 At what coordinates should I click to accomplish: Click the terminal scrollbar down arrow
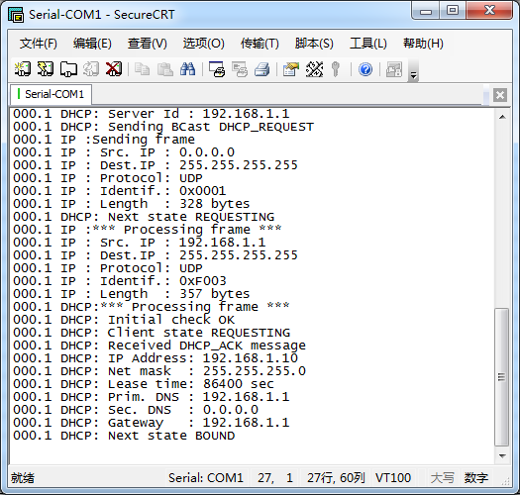click(x=502, y=456)
